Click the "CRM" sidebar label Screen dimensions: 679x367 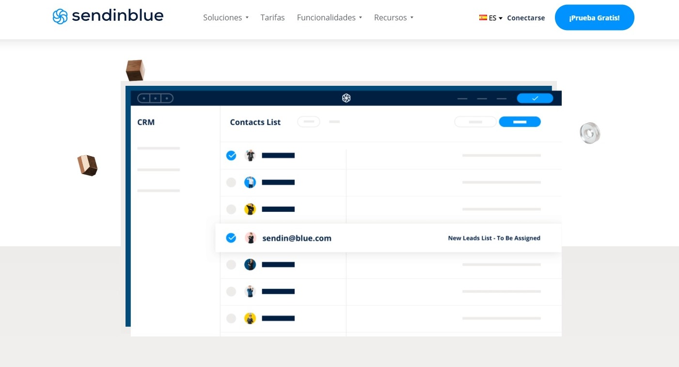(x=146, y=122)
